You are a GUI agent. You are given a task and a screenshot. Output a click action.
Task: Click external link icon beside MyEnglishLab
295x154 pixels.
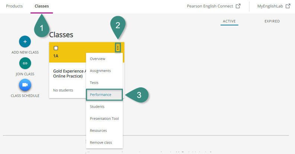(x=288, y=6)
